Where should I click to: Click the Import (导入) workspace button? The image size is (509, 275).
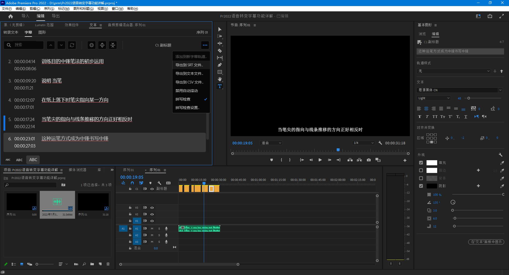point(25,16)
